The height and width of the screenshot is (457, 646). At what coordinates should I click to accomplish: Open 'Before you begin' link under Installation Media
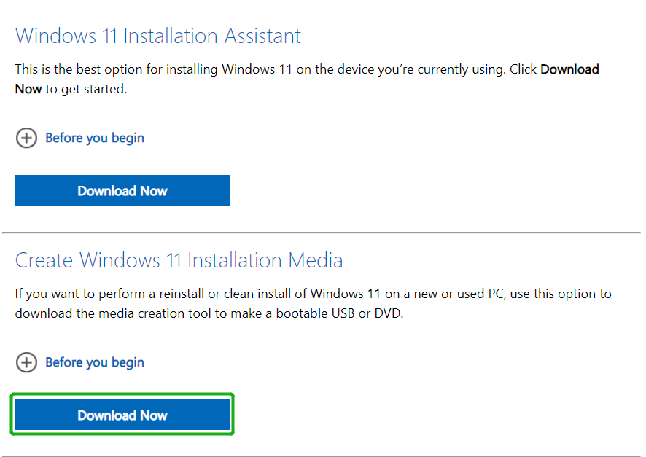point(95,362)
